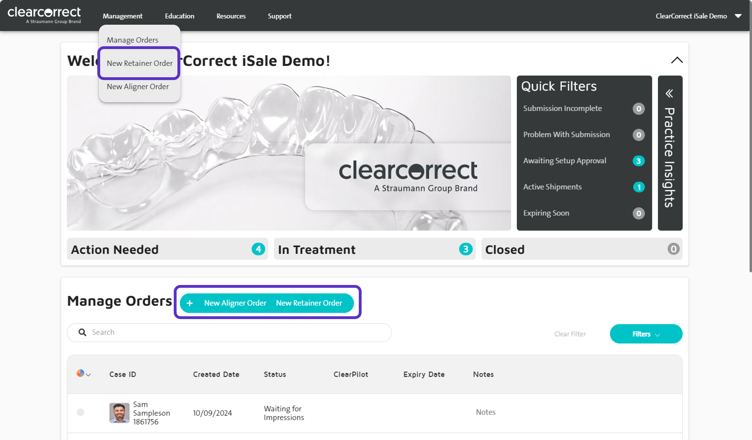Expand Practice Insights with double chevron

click(669, 94)
